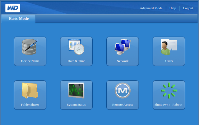This screenshot has height=125, width=199.
Task: Open the System Status monitor icon
Action: [76, 91]
